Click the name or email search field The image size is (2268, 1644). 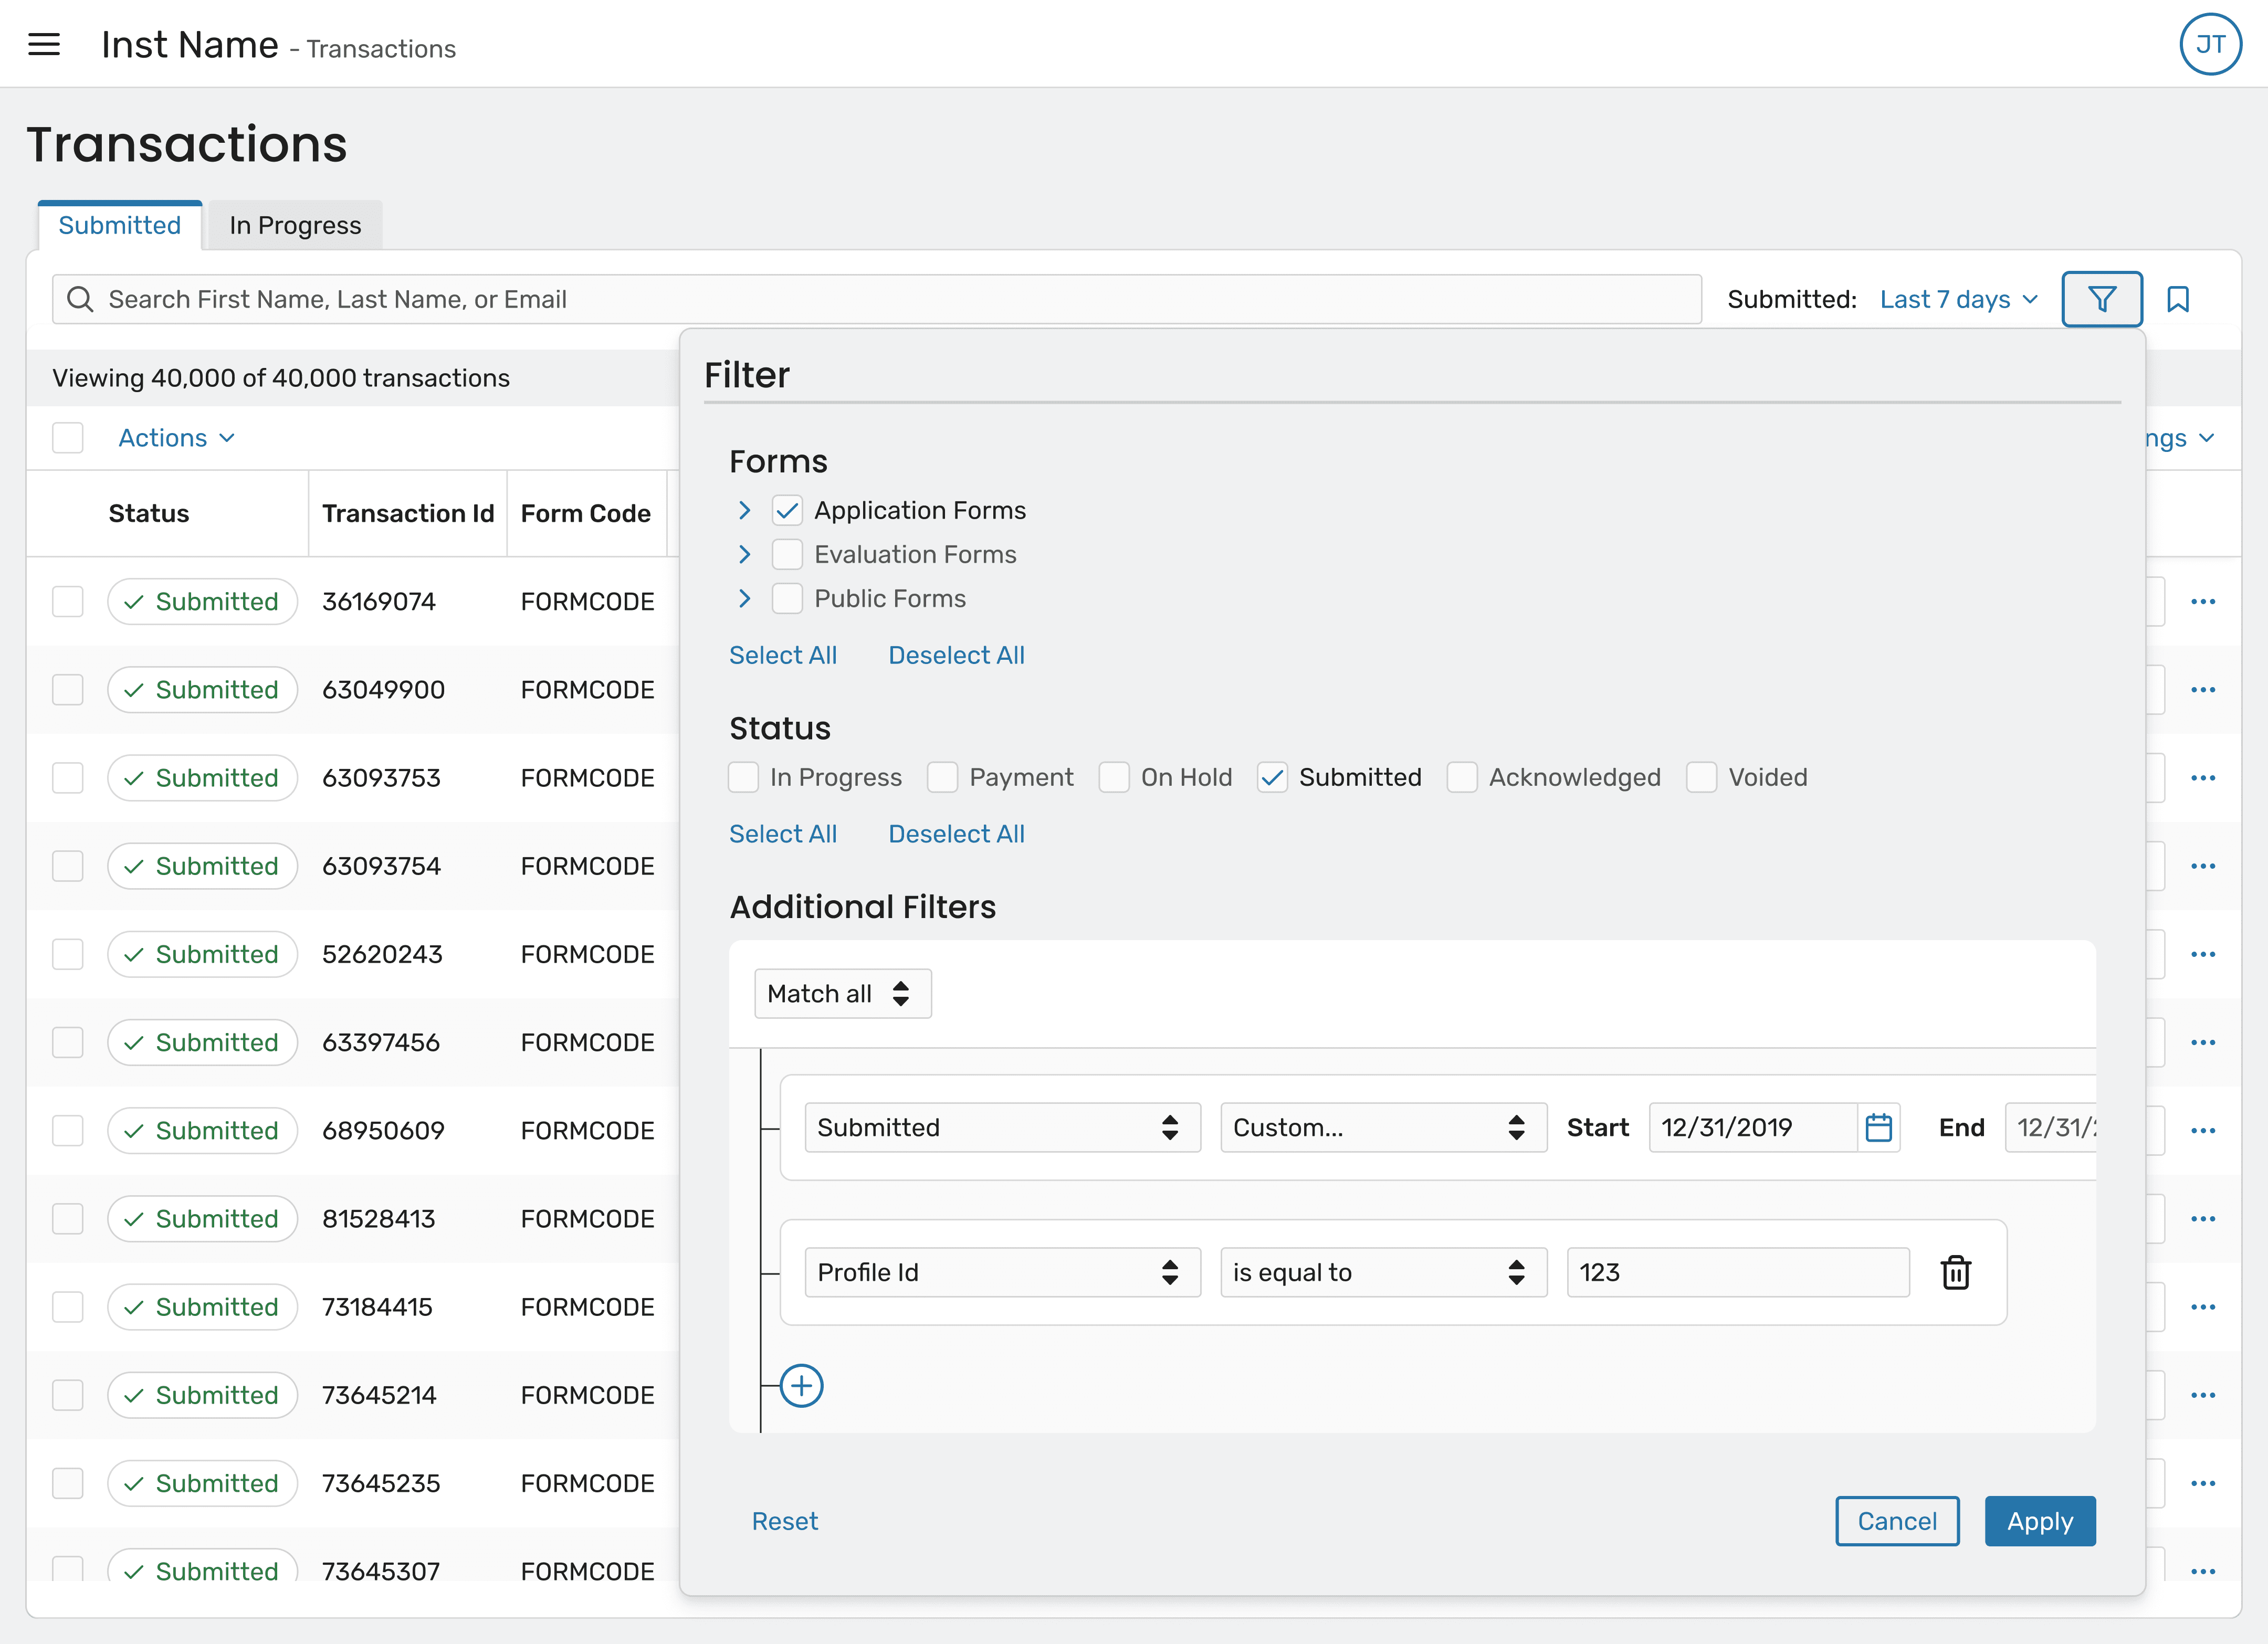(876, 299)
